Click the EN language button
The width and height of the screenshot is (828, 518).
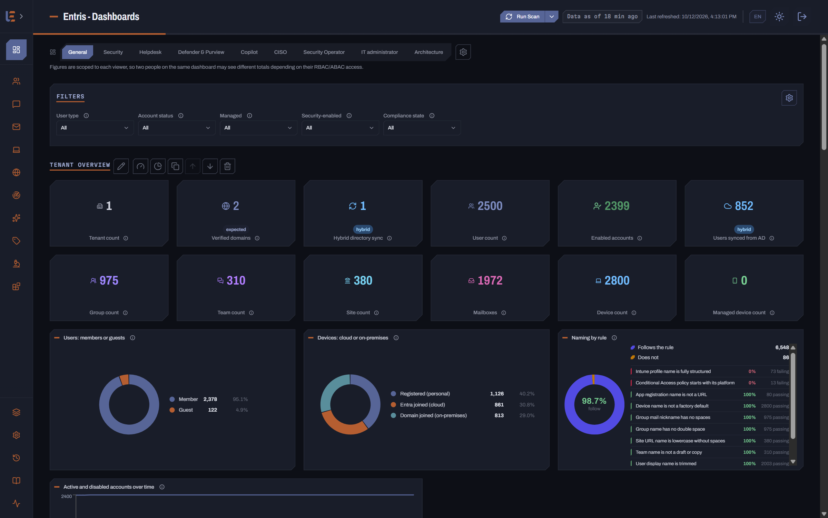[x=758, y=17]
